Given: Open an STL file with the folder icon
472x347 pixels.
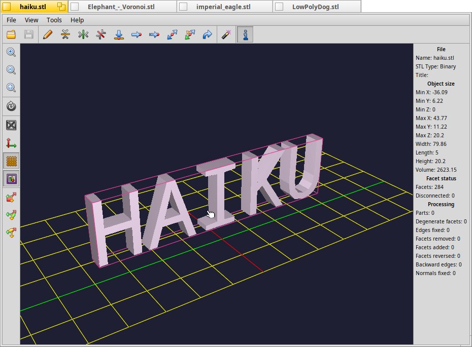Looking at the screenshot, I should [11, 34].
